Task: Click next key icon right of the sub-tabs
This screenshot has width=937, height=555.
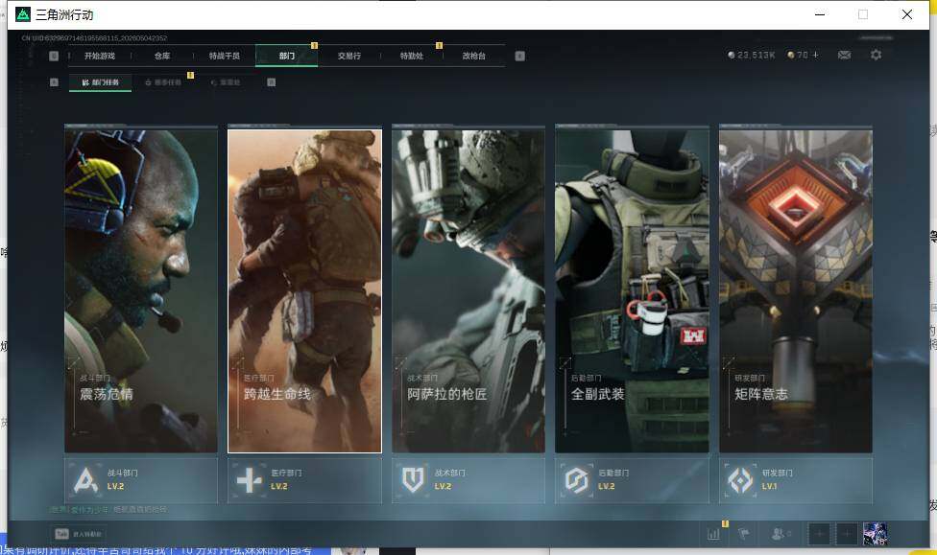Action: (x=272, y=82)
